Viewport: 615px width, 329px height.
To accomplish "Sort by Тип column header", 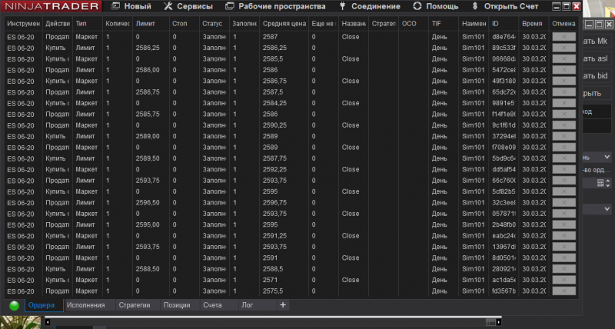I will 88,24.
